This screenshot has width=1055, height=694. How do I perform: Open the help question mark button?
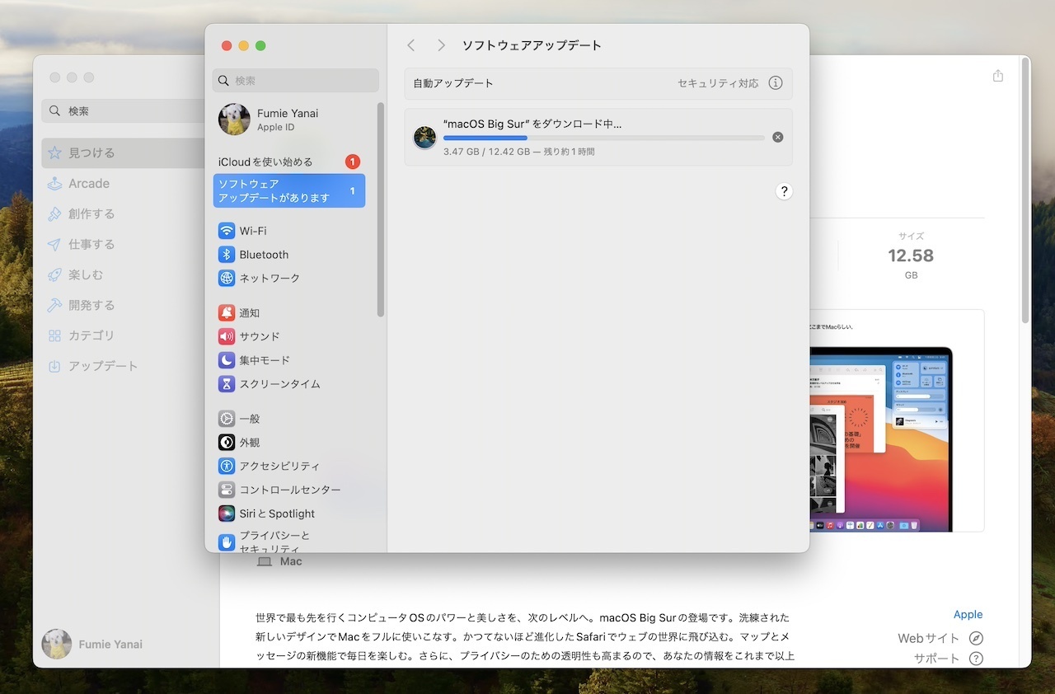[783, 191]
